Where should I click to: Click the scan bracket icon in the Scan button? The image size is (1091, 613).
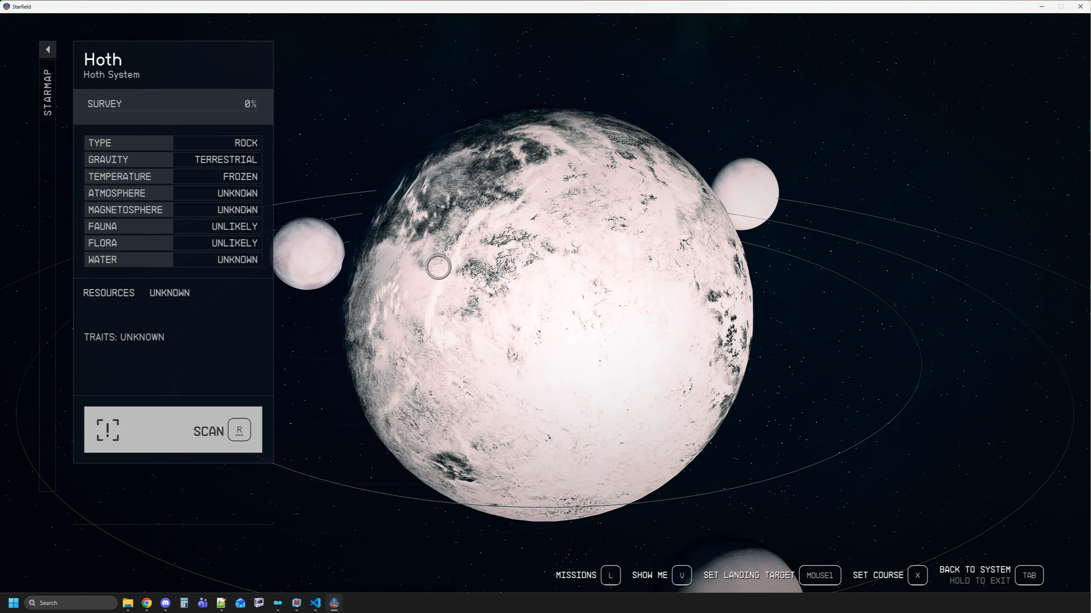pos(107,430)
